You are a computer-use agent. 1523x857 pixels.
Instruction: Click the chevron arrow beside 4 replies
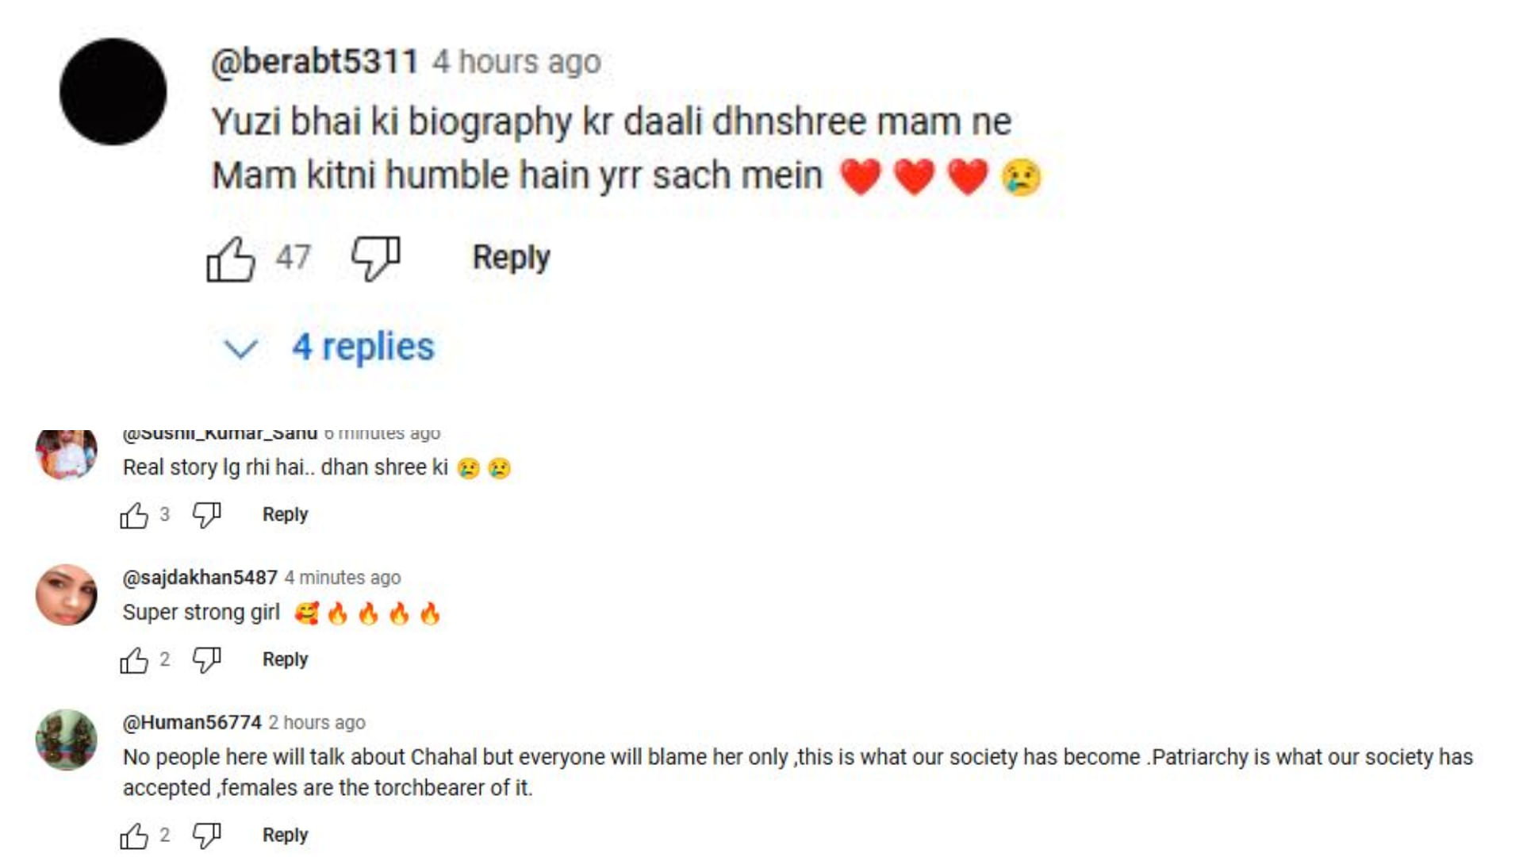[240, 348]
